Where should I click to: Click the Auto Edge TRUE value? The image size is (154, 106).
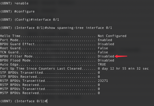point(102,64)
